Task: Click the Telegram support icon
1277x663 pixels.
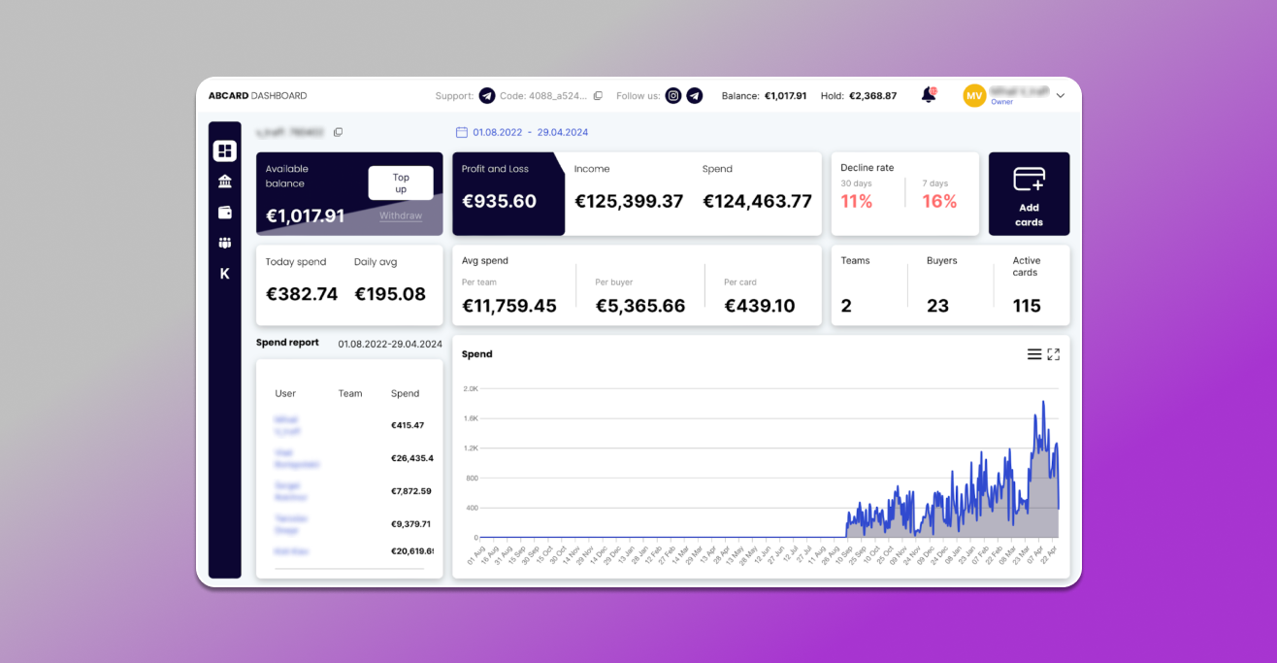Action: tap(486, 95)
